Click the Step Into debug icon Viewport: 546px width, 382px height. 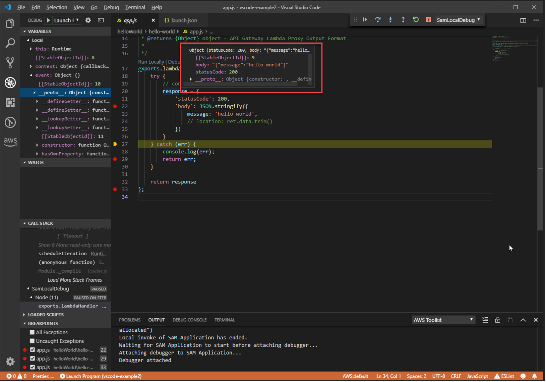click(391, 20)
